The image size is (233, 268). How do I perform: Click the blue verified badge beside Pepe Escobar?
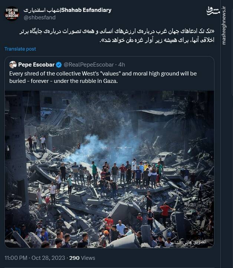click(59, 65)
